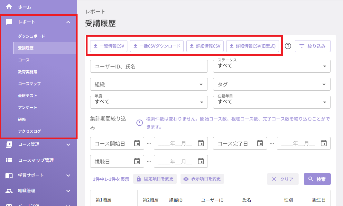Open calendar for 視聴日 start field
This screenshot has width=343, height=206.
[x=137, y=161]
